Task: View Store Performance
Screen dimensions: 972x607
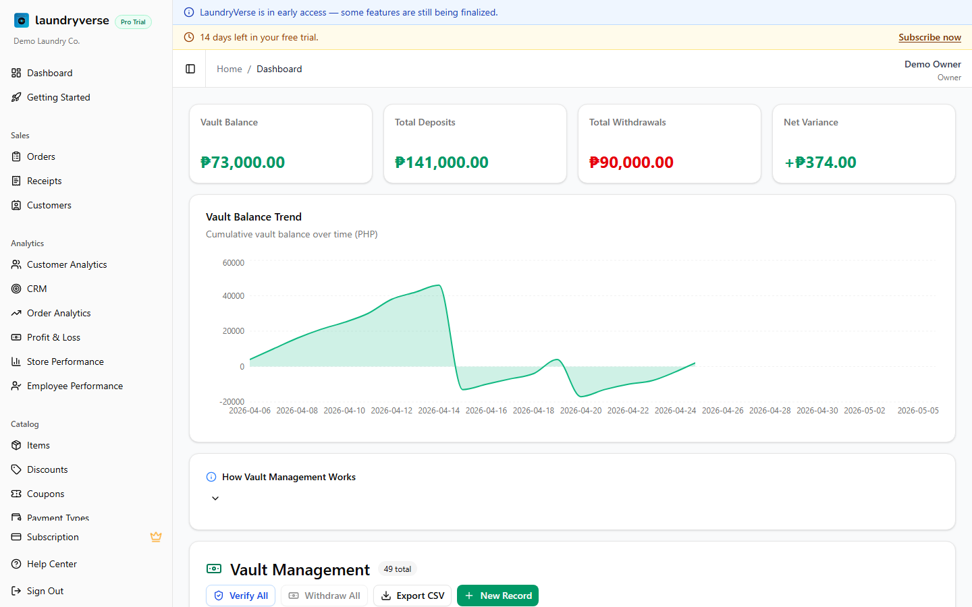Action: tap(86, 362)
